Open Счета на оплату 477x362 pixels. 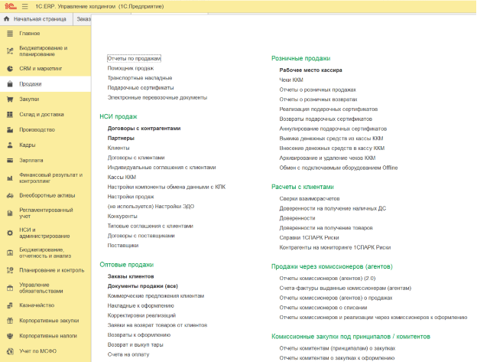pyautogui.click(x=128, y=354)
